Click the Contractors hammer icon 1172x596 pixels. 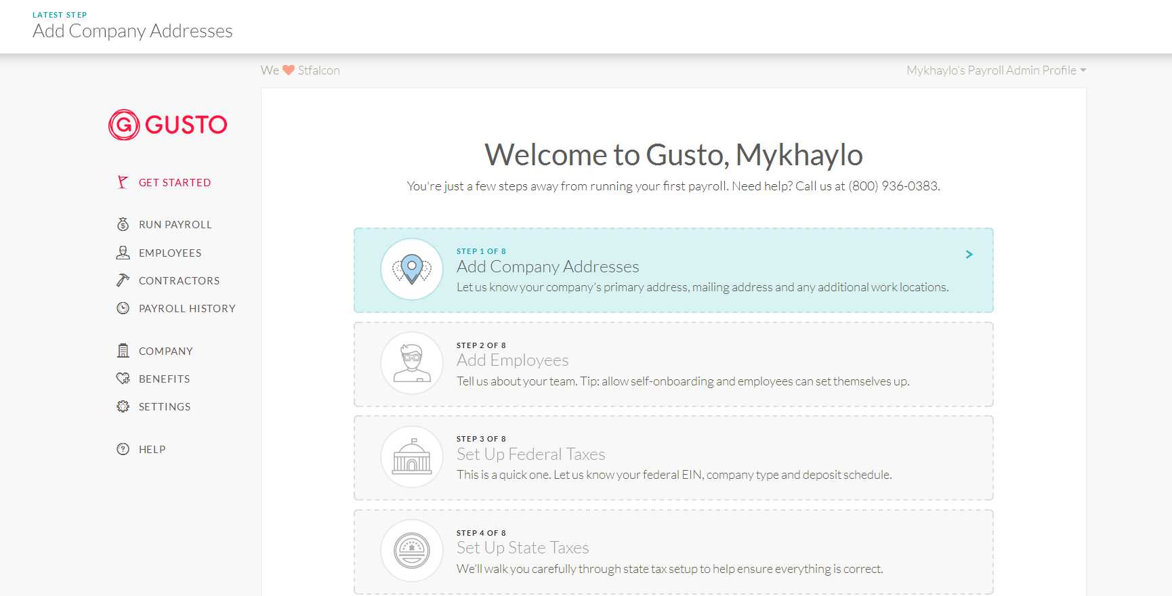click(x=123, y=280)
